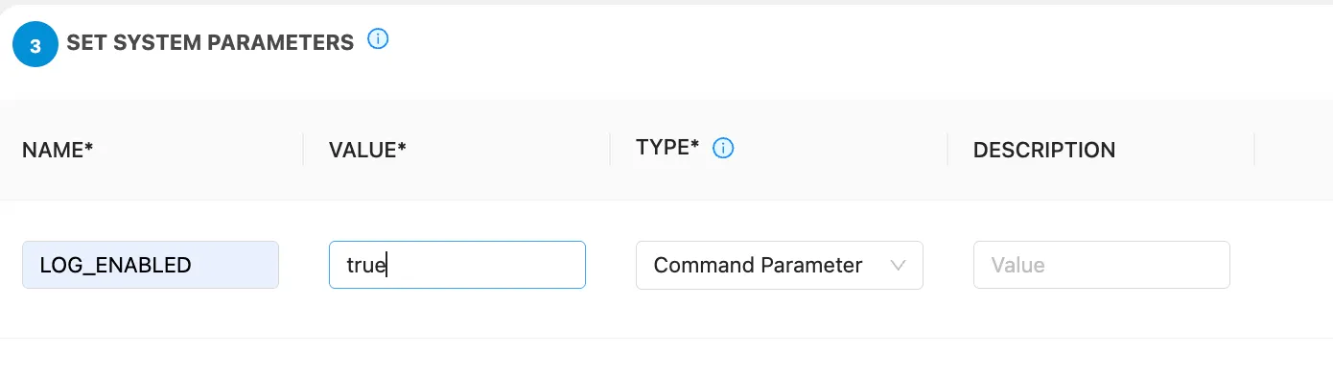The image size is (1333, 378).
Task: Click divider right of DESCRIPTION header
Action: [x=1254, y=150]
